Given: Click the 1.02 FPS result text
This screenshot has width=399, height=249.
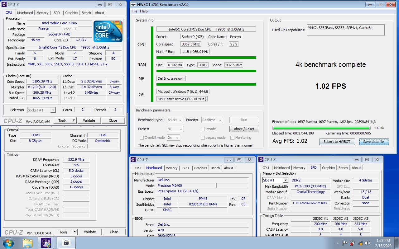Looking at the screenshot, I should 331,86.
